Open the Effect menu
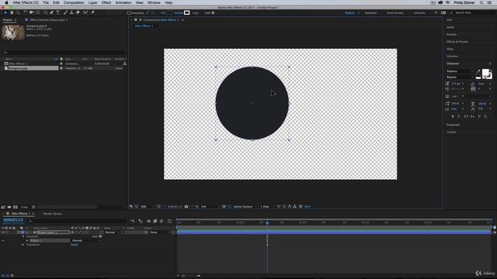The image size is (497, 279). (x=106, y=2)
